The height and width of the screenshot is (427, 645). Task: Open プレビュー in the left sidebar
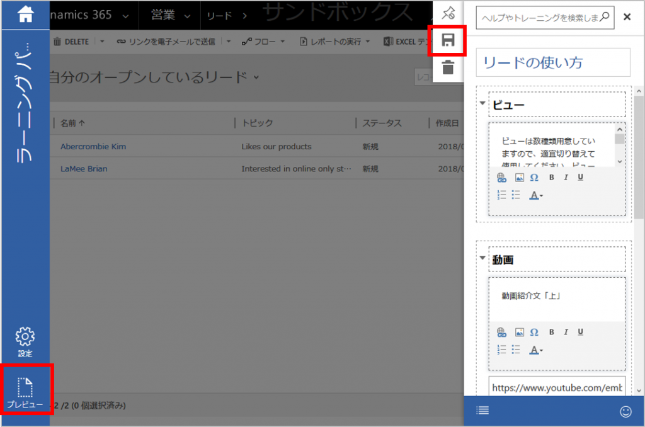[25, 392]
